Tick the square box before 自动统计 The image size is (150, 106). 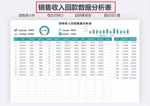click(x=49, y=15)
